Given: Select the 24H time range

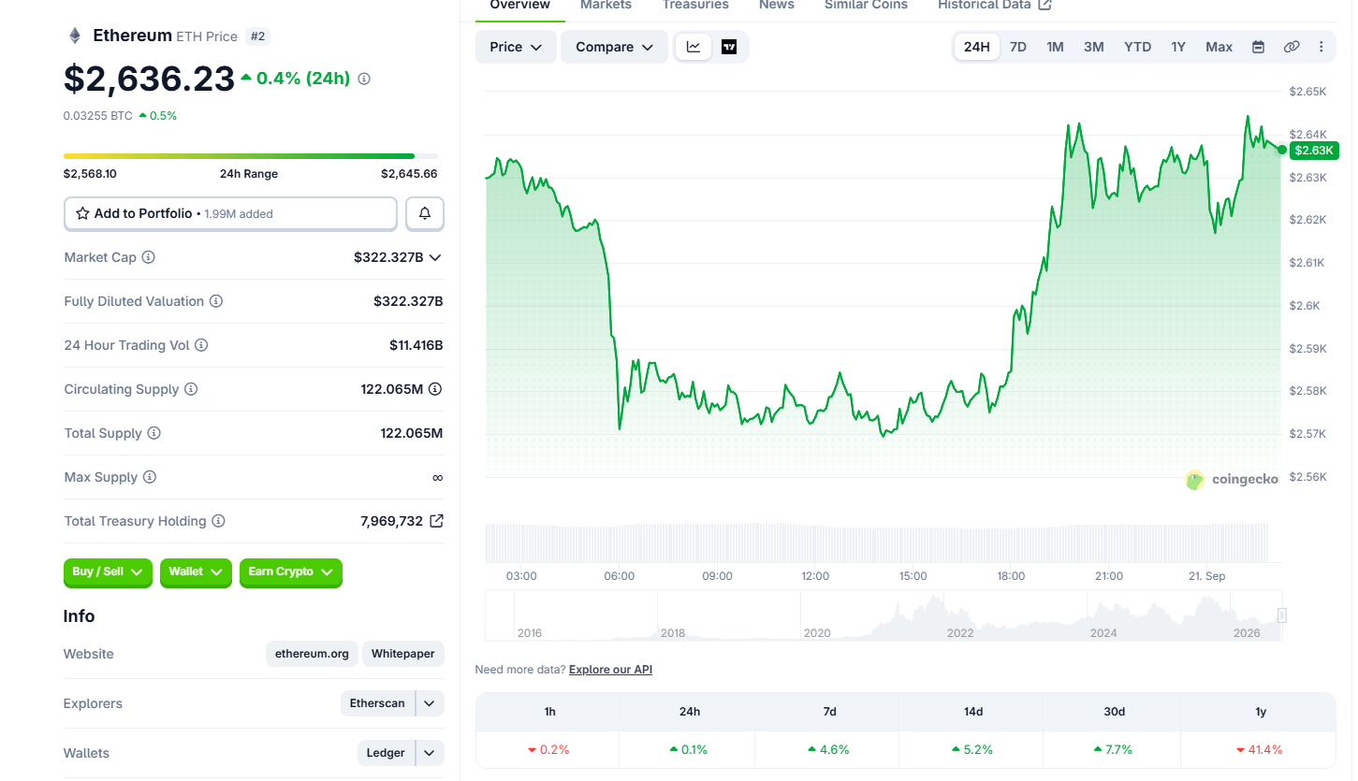Looking at the screenshot, I should click(x=977, y=47).
